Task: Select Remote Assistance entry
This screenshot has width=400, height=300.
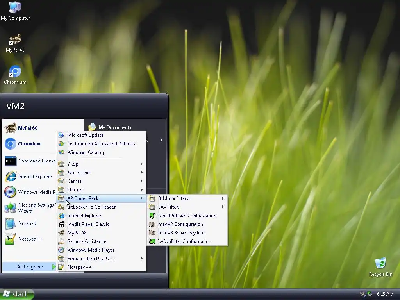Action: [101, 241]
